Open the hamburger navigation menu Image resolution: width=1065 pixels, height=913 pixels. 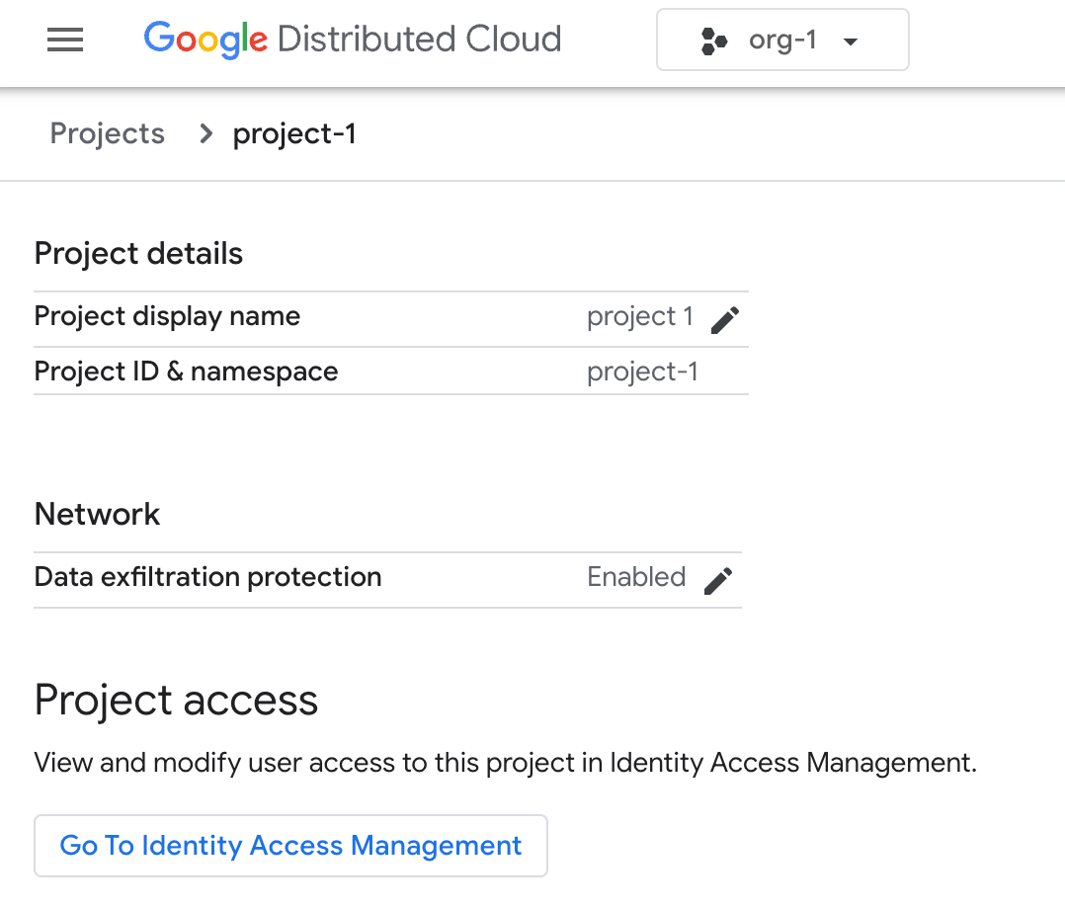click(x=65, y=40)
